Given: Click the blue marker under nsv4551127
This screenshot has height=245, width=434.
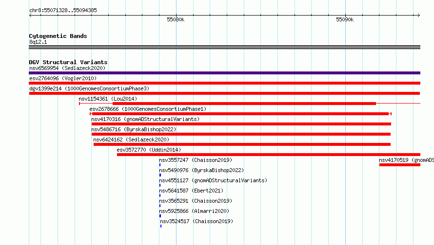Looking at the screenshot, I should coord(160,185).
